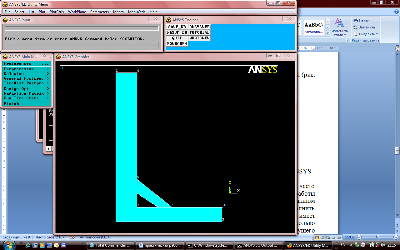Click the Word zoom slider handle
The width and height of the screenshot is (400, 250).
pyautogui.click(x=378, y=237)
